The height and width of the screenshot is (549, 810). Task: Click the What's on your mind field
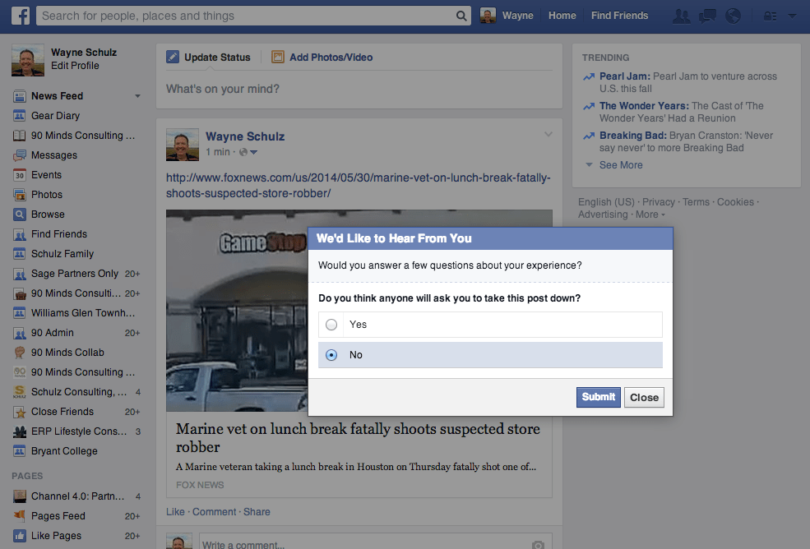point(359,89)
